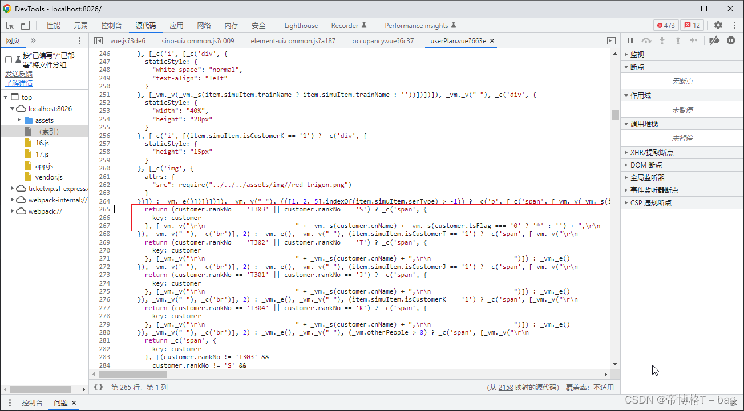This screenshot has height=411, width=744.
Task: Close the 问题 drawer tab
Action: coord(74,402)
